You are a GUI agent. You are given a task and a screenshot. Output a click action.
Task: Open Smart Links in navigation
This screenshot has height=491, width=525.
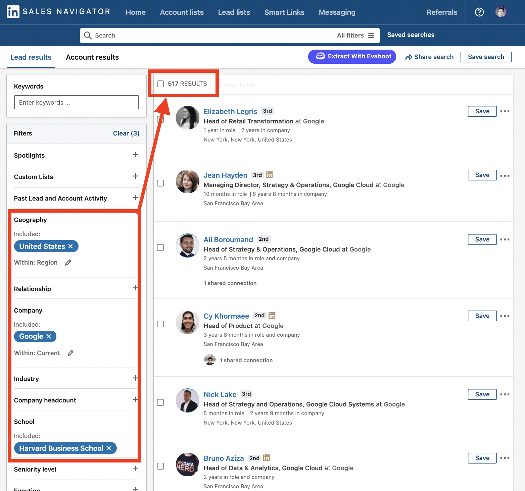point(284,12)
